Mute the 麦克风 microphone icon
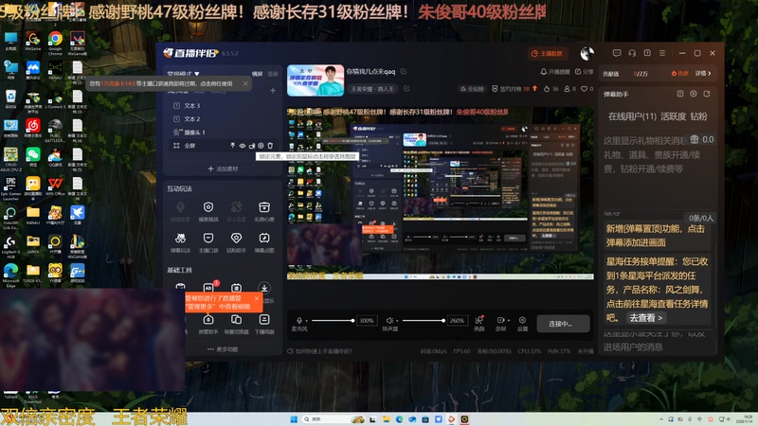Screen dimensions: 758x426 pos(299,320)
